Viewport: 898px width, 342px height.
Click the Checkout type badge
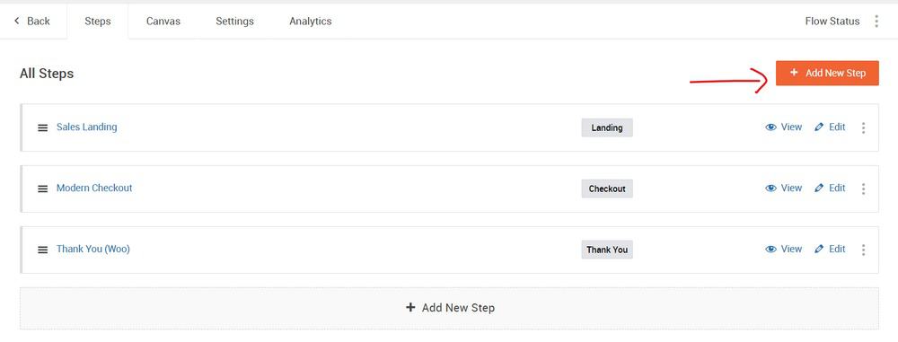click(x=607, y=189)
